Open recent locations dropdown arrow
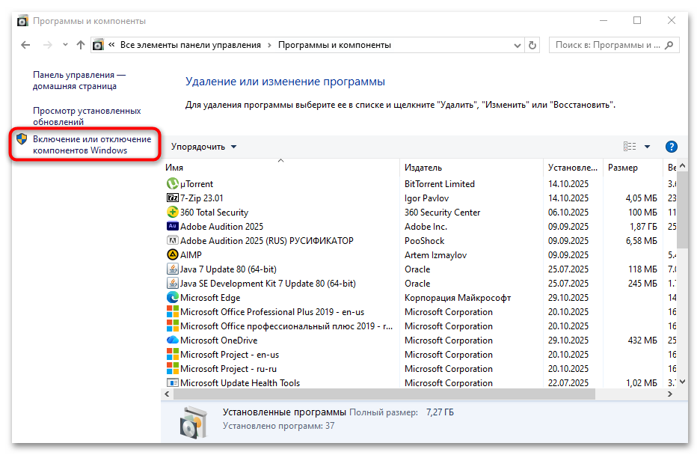The image size is (700, 455). (65, 45)
